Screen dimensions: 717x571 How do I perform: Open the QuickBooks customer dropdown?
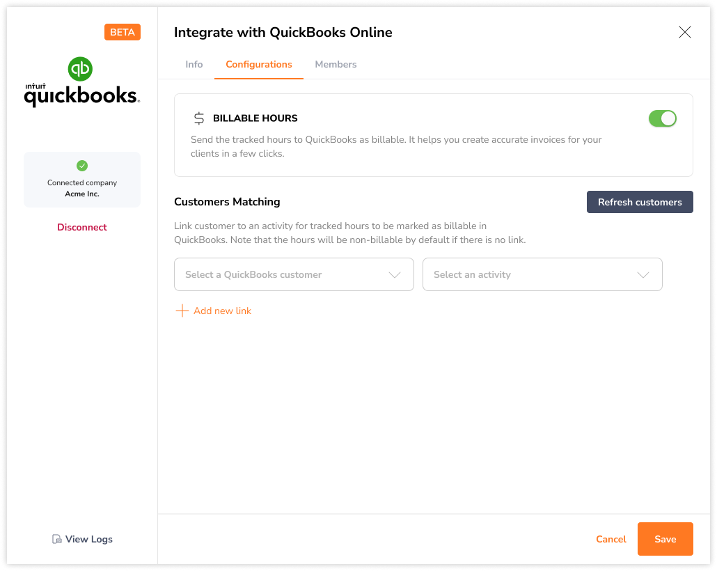tap(294, 274)
